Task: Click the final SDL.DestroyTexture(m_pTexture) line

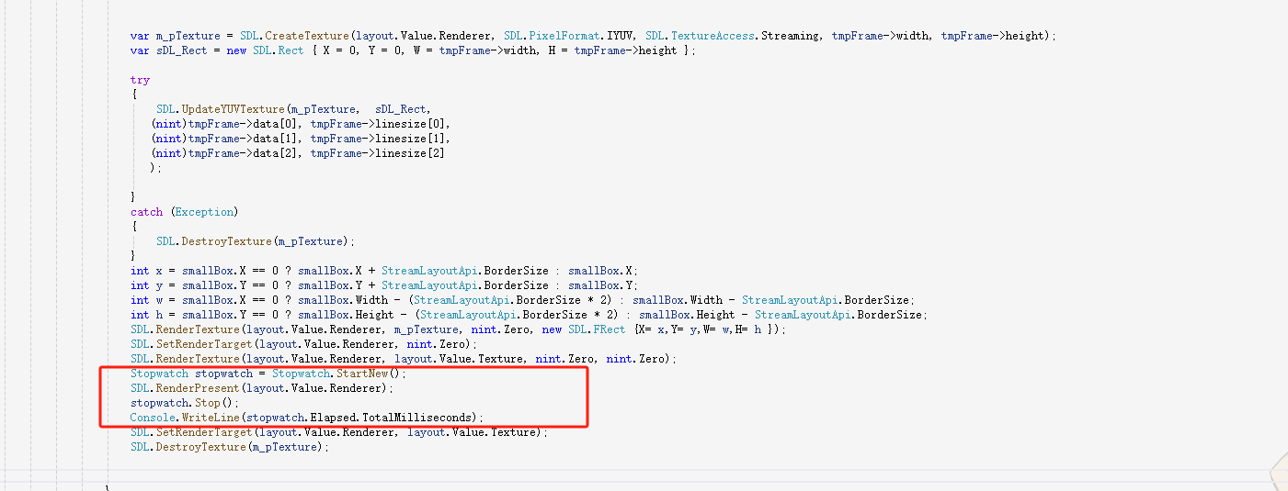Action: 229,447
